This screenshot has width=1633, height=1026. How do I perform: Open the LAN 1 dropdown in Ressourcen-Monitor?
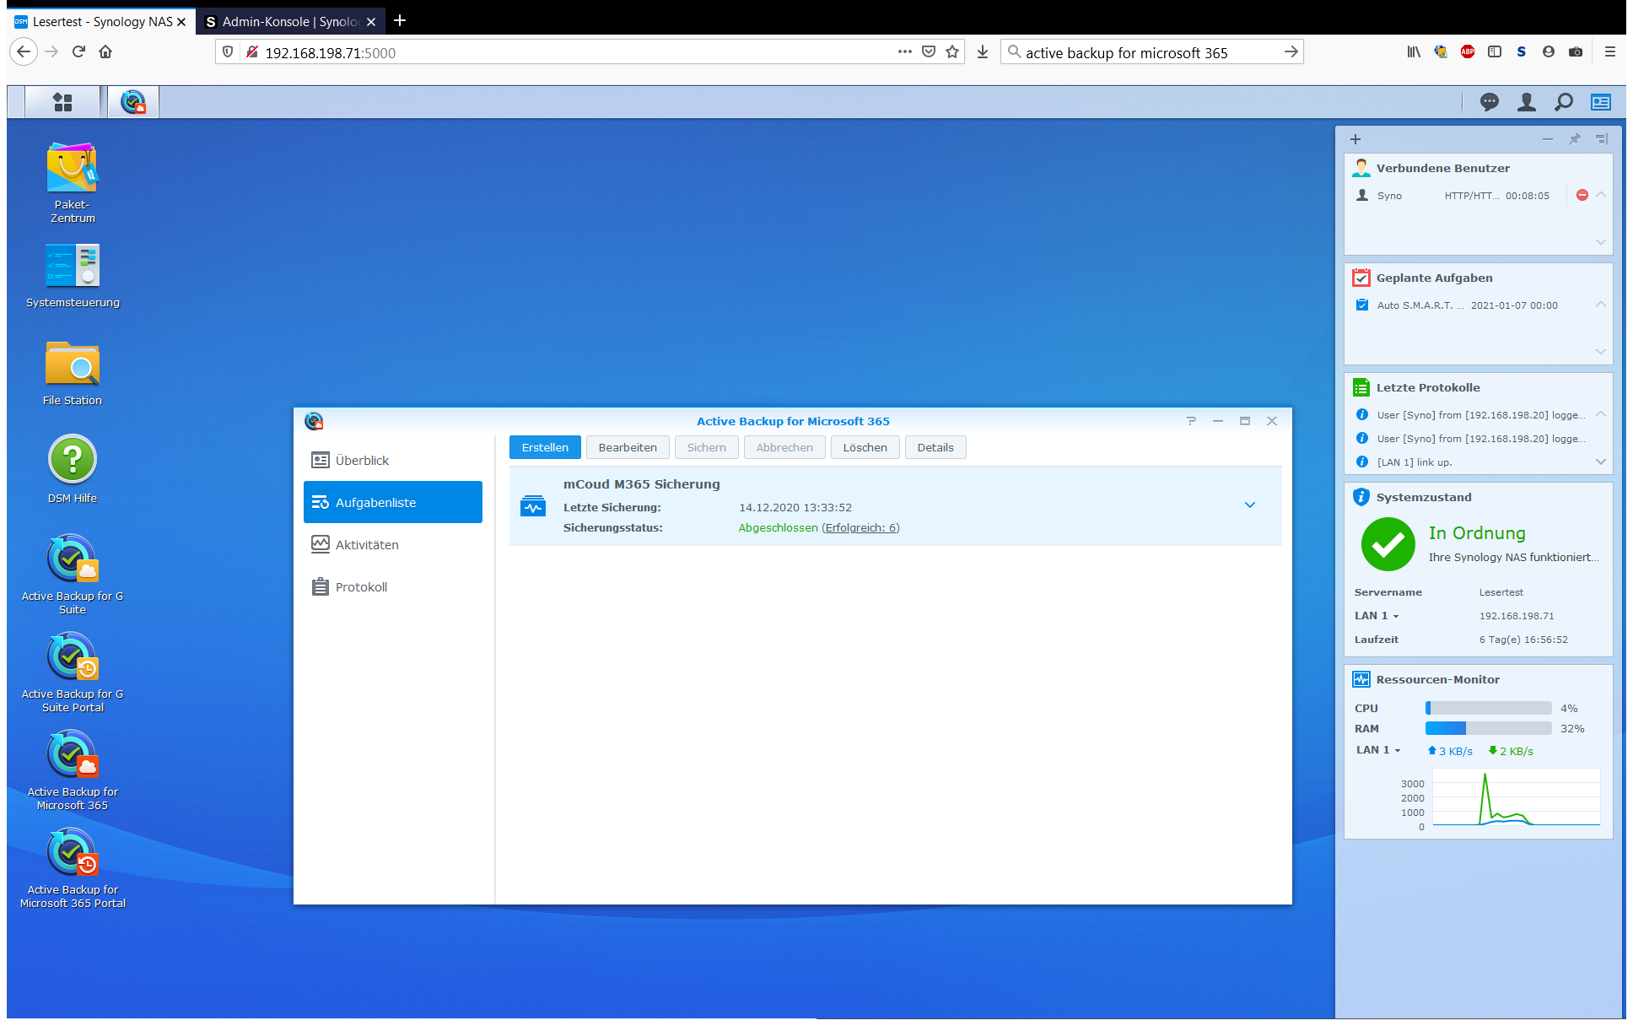(x=1378, y=750)
